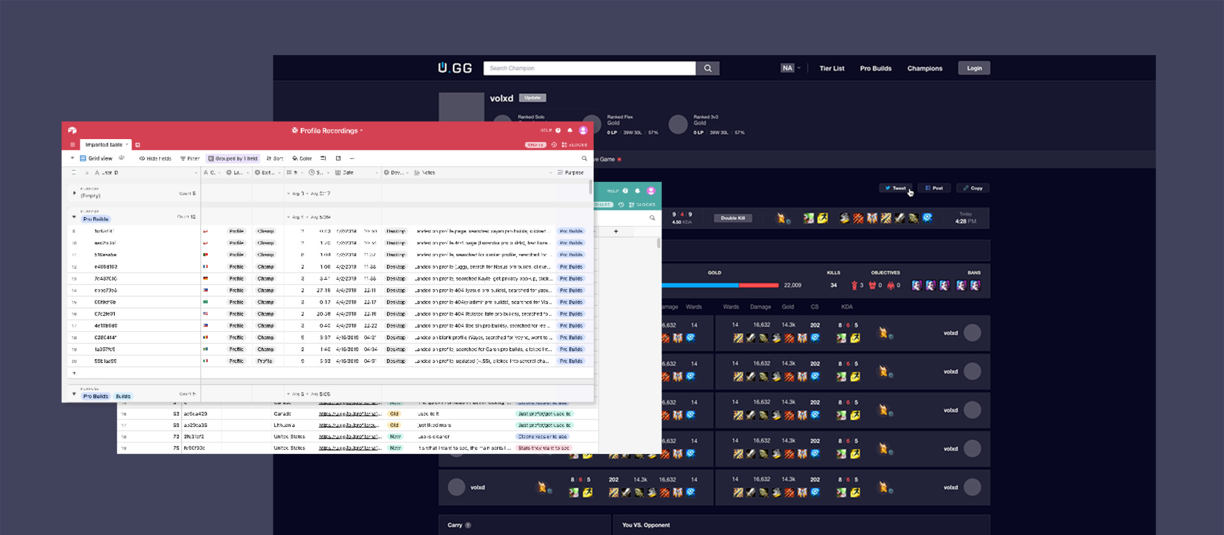This screenshot has height=535, width=1224.
Task: Expand the (Empty) purpose group
Action: [74, 193]
